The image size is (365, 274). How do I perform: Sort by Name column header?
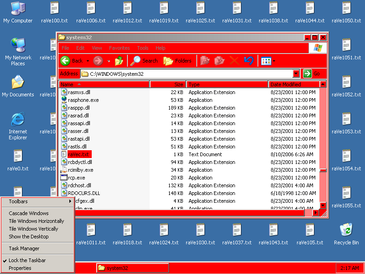tap(104, 84)
